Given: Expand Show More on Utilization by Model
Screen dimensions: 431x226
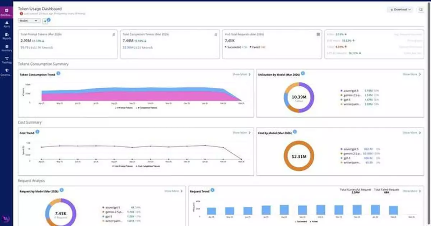Looking at the screenshot, I should point(412,74).
